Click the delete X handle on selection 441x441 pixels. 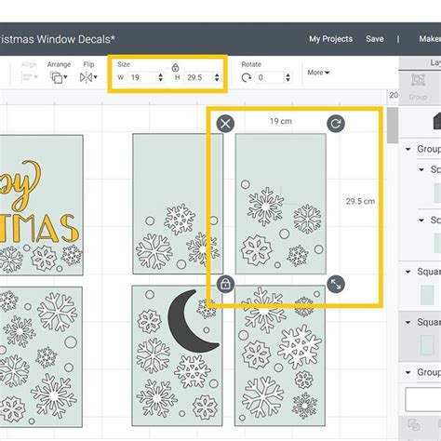point(225,124)
